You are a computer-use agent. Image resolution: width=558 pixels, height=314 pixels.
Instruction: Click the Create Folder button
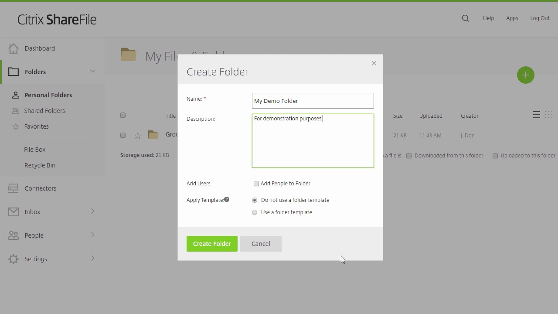[212, 243]
